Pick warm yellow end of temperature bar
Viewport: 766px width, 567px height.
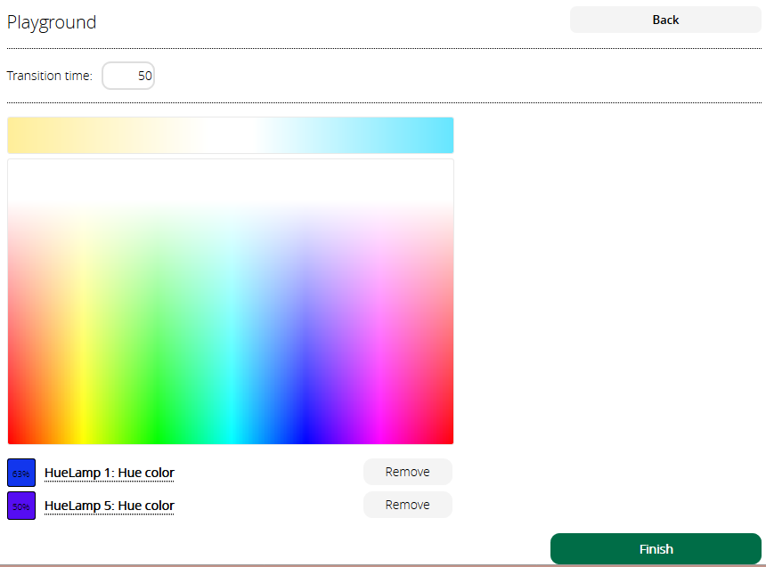coord(16,135)
